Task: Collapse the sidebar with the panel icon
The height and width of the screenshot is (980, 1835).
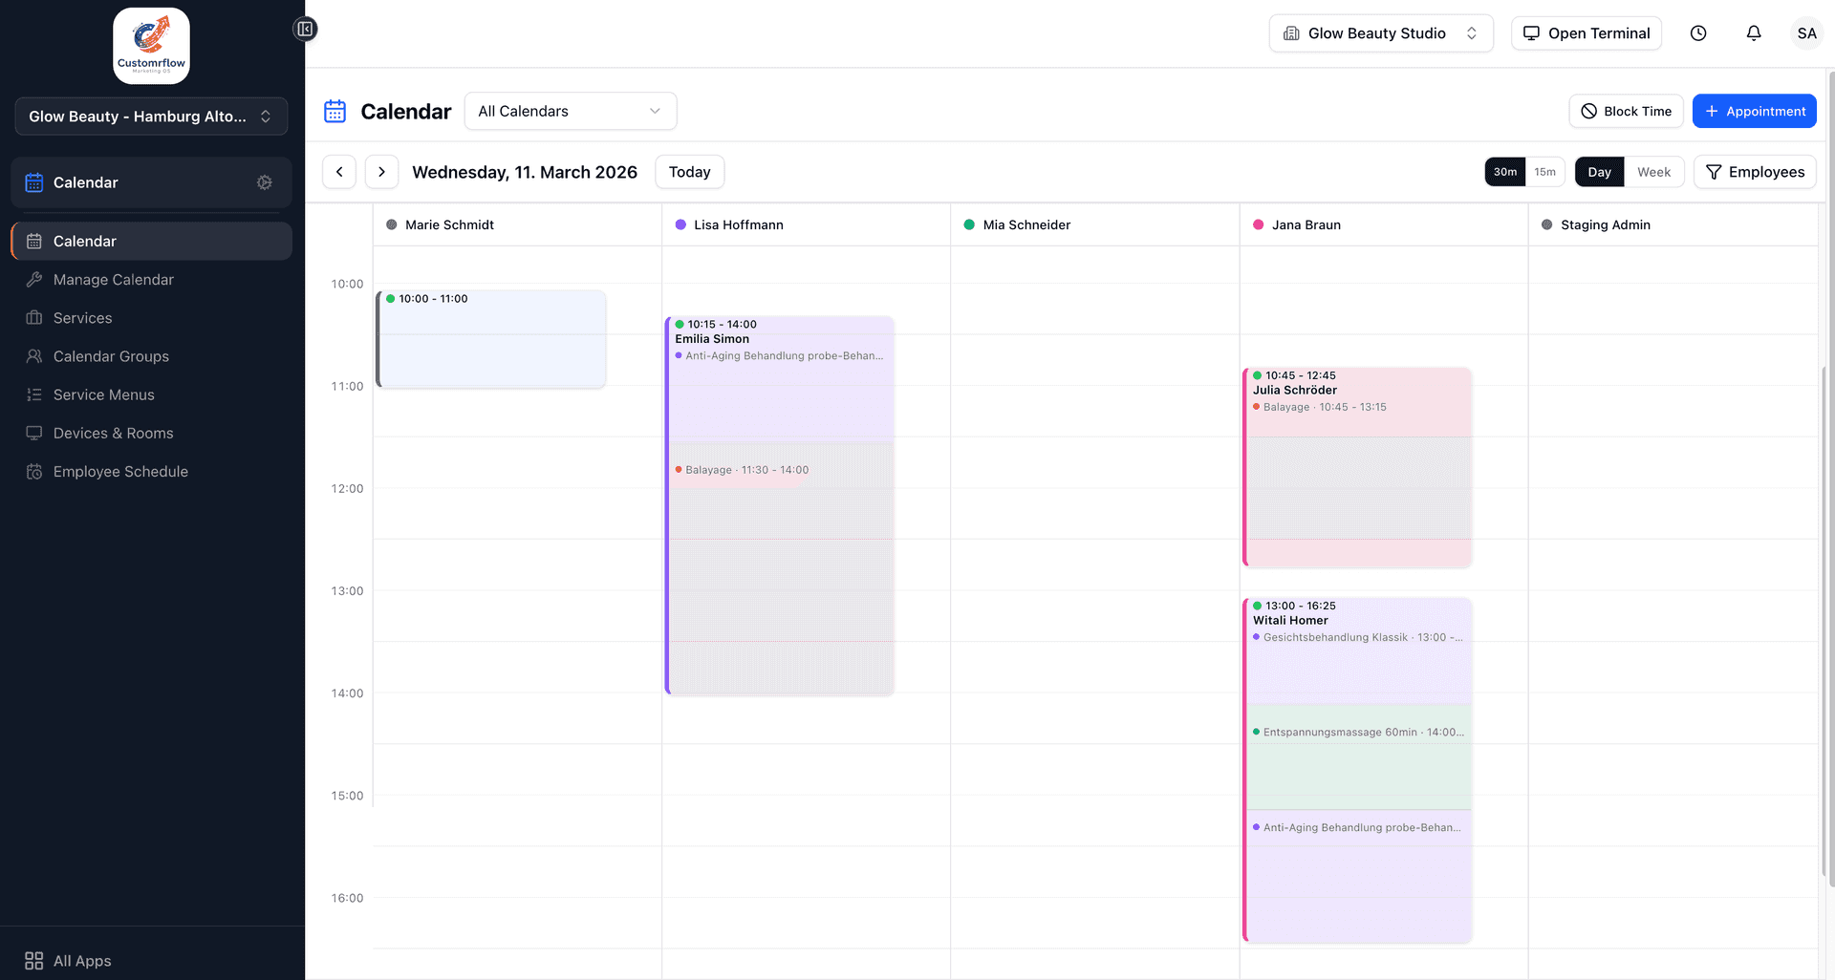Action: click(305, 29)
